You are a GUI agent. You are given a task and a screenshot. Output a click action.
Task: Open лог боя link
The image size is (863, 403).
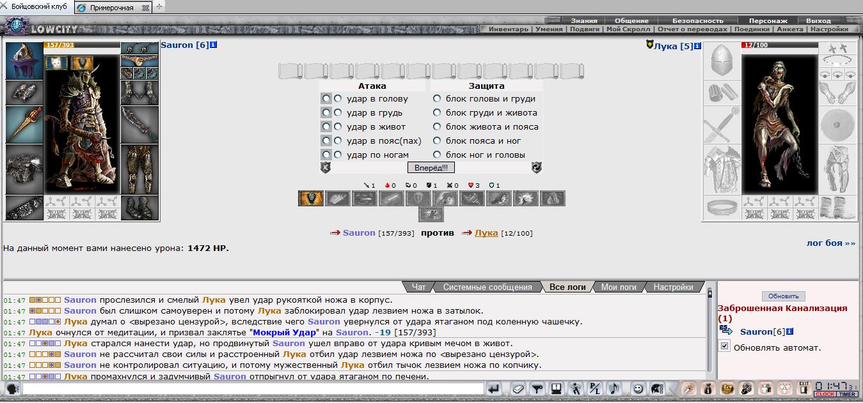[x=831, y=243]
